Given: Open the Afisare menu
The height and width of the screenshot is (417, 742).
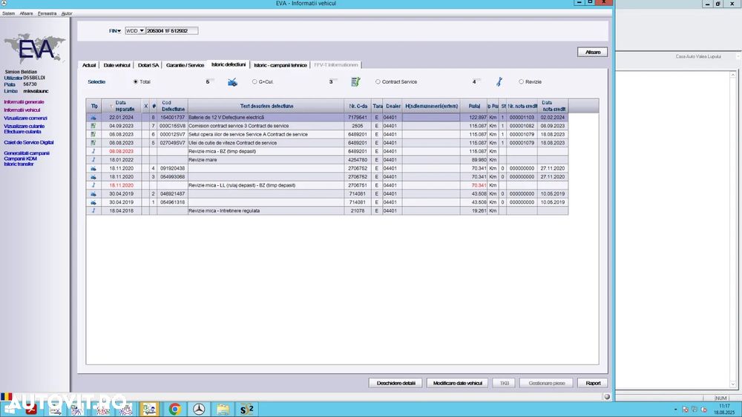Looking at the screenshot, I should click(27, 13).
